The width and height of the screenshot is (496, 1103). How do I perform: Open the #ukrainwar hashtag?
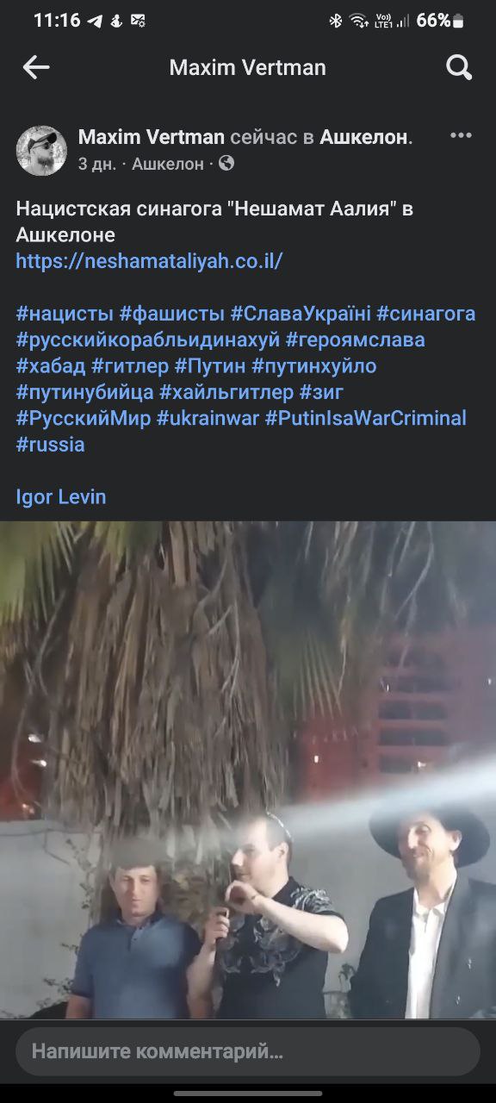[x=209, y=419]
